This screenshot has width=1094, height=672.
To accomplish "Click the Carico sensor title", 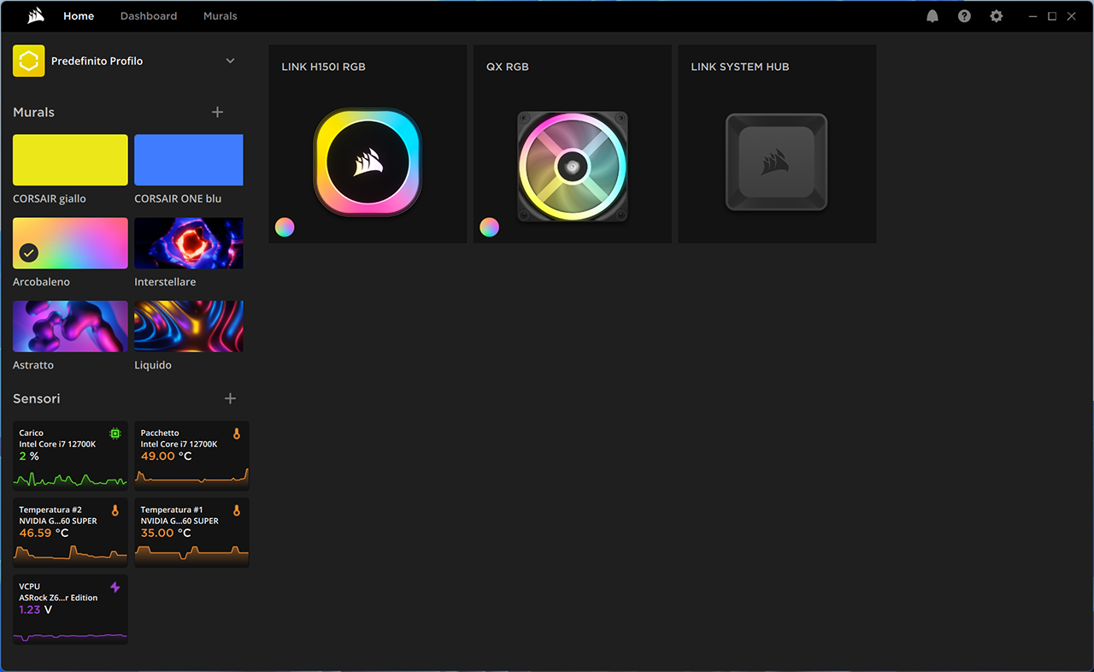I will (x=32, y=433).
